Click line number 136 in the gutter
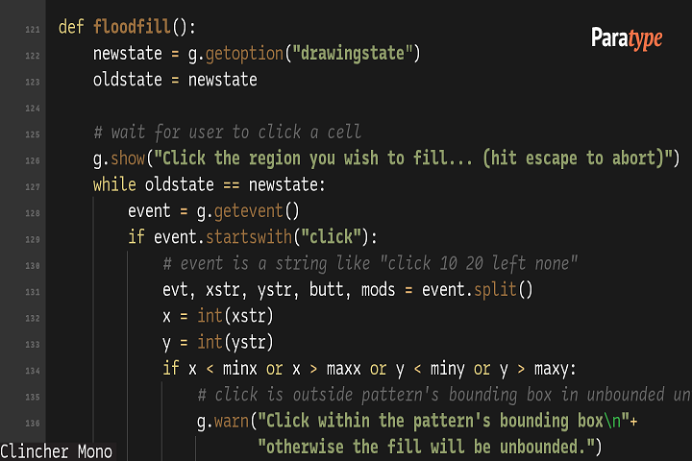Screen dimensions: 692x461 [32, 423]
